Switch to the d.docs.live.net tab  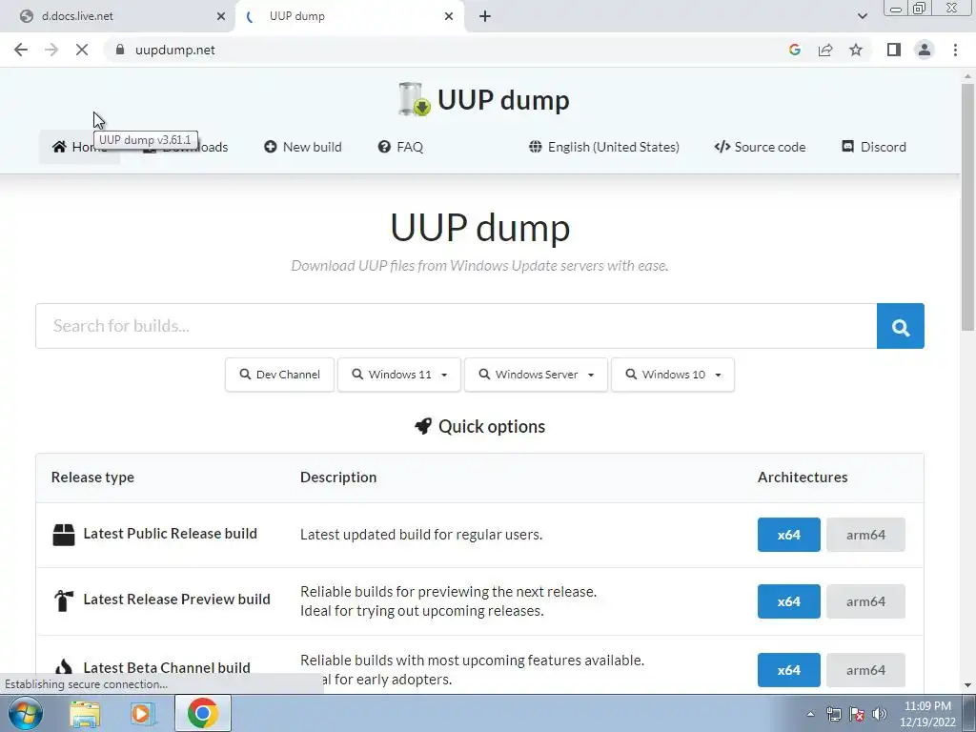click(117, 16)
